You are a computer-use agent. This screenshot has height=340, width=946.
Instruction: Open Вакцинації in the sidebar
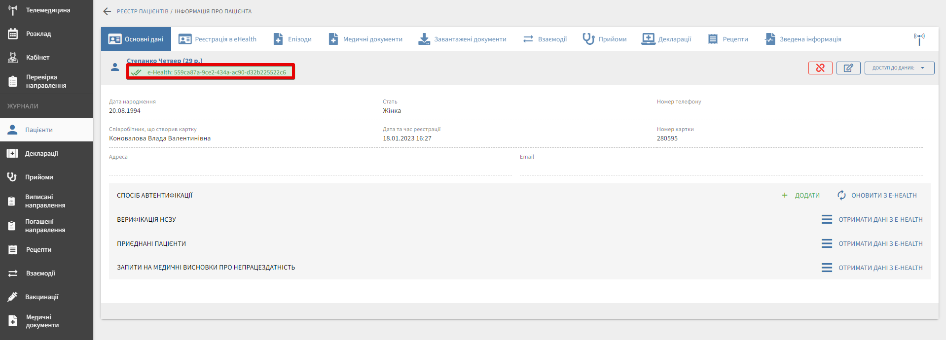[x=41, y=297]
